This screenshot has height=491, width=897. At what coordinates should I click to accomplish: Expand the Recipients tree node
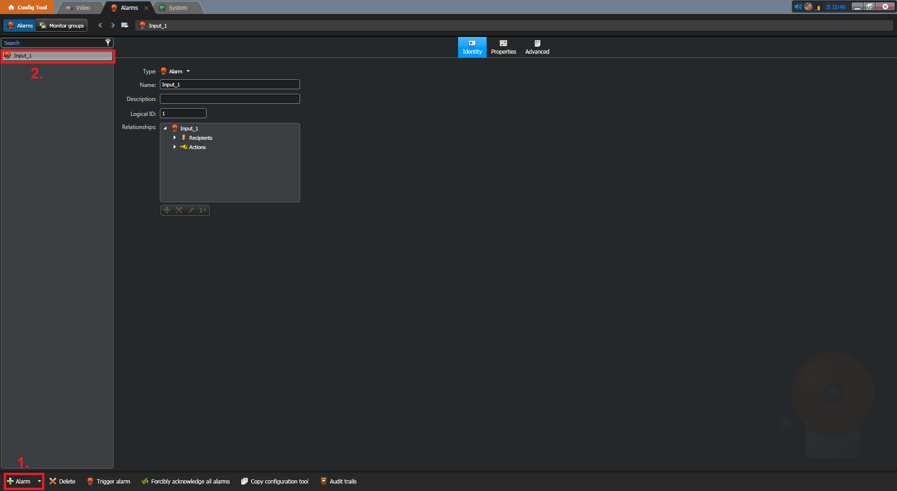tap(175, 138)
